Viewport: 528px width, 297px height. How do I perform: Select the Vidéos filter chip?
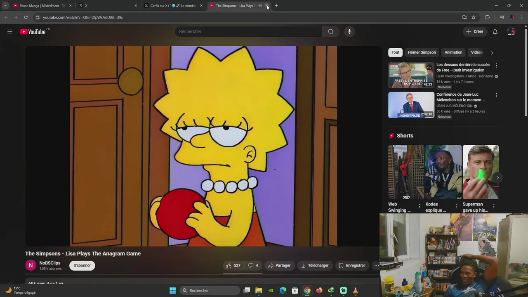pyautogui.click(x=477, y=52)
